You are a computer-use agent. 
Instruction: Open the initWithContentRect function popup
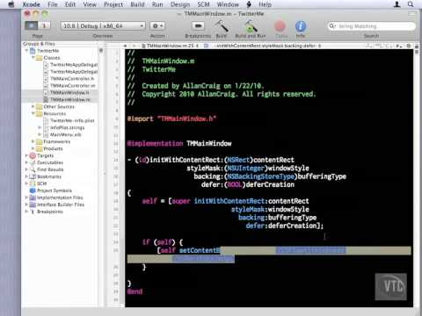pos(268,46)
